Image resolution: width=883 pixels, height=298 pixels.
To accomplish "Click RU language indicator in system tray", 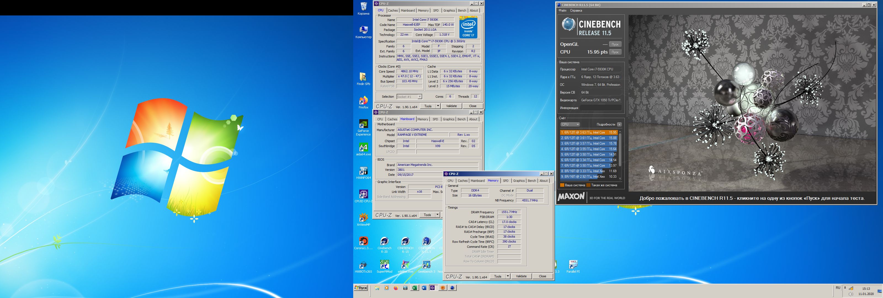I will tap(838, 288).
